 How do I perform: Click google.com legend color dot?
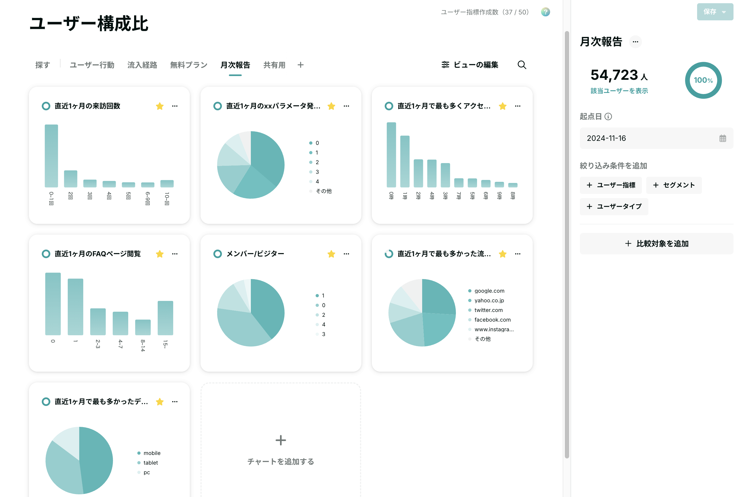470,291
